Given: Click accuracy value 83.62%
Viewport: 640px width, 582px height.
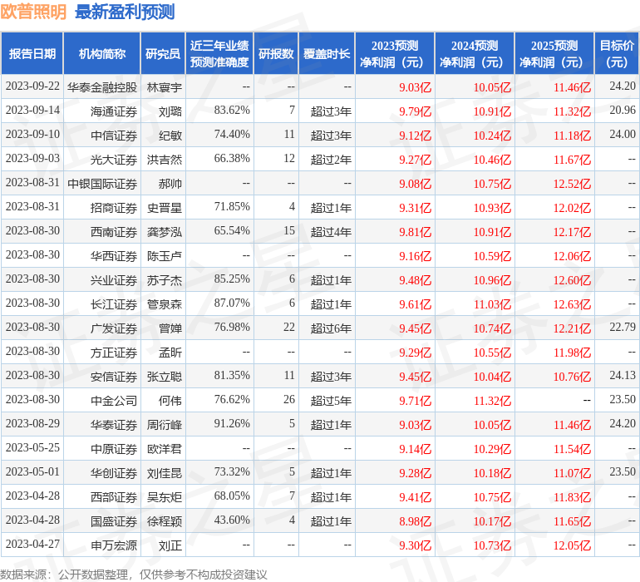Looking at the screenshot, I should [x=232, y=111].
